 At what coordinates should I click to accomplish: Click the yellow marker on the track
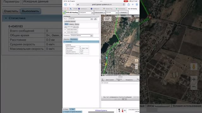click(106, 64)
